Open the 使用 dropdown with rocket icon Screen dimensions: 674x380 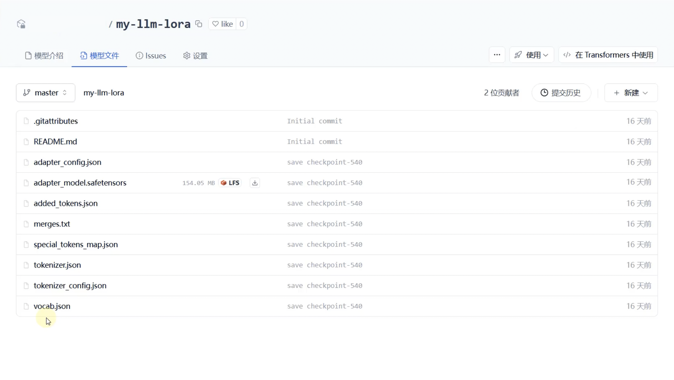(x=531, y=55)
